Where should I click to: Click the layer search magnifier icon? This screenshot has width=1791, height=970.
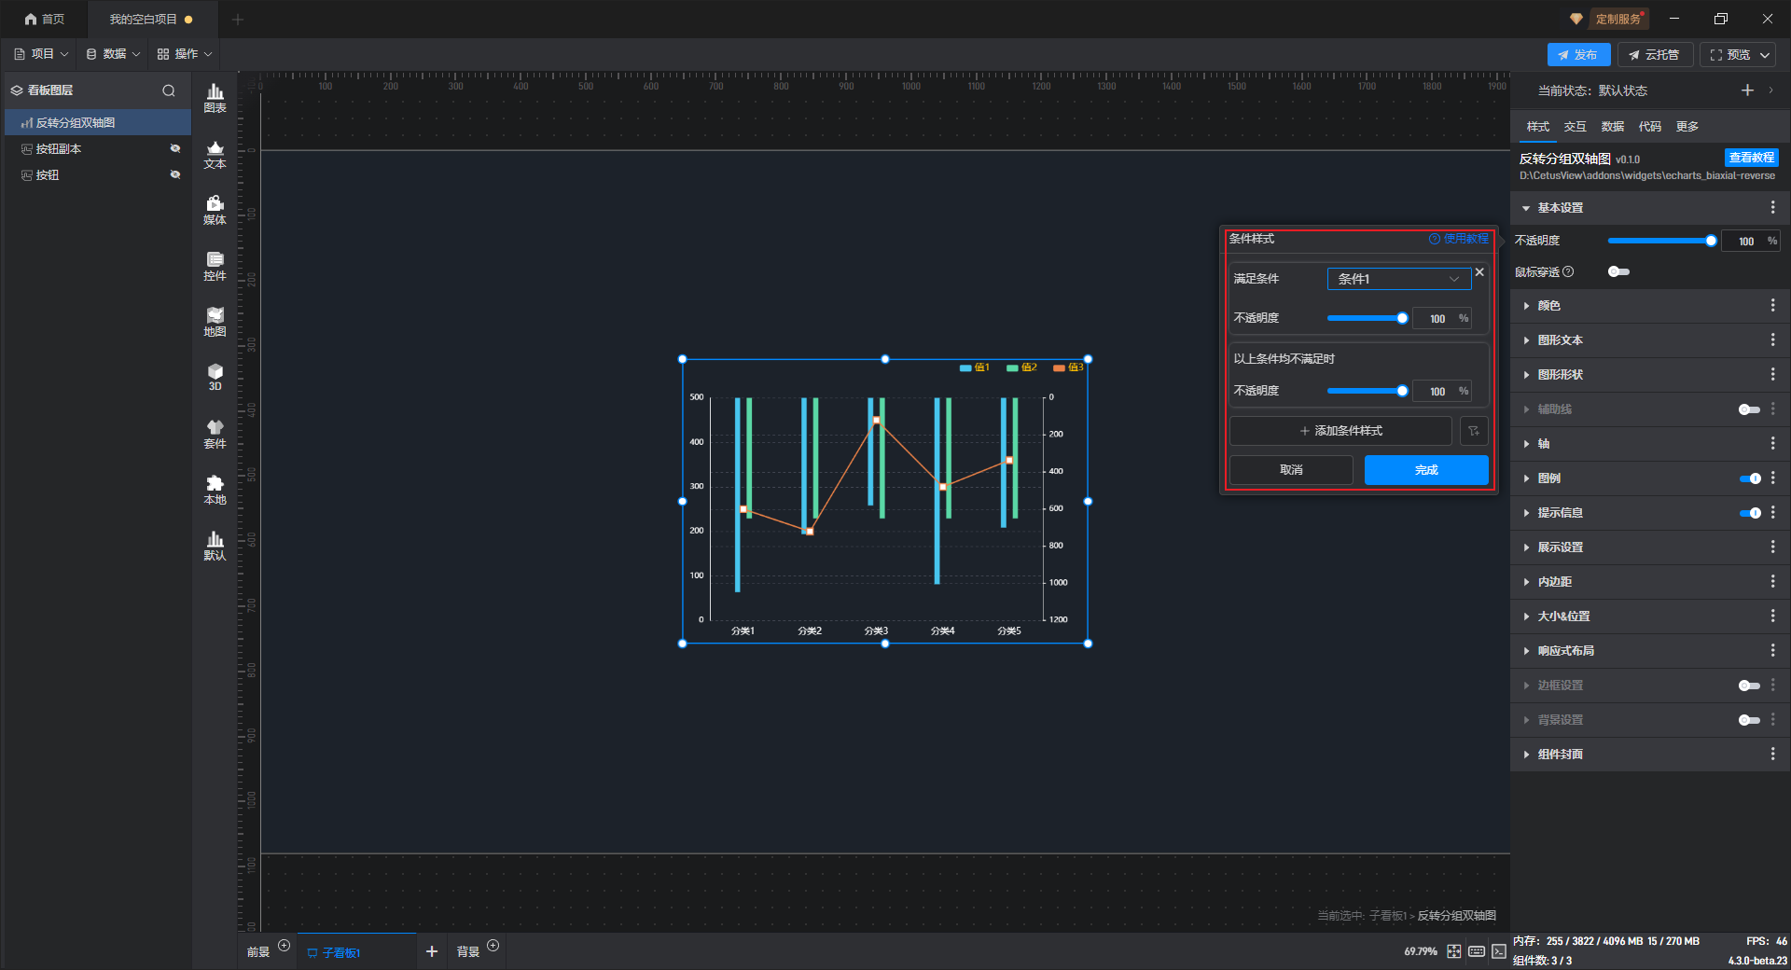point(169,90)
